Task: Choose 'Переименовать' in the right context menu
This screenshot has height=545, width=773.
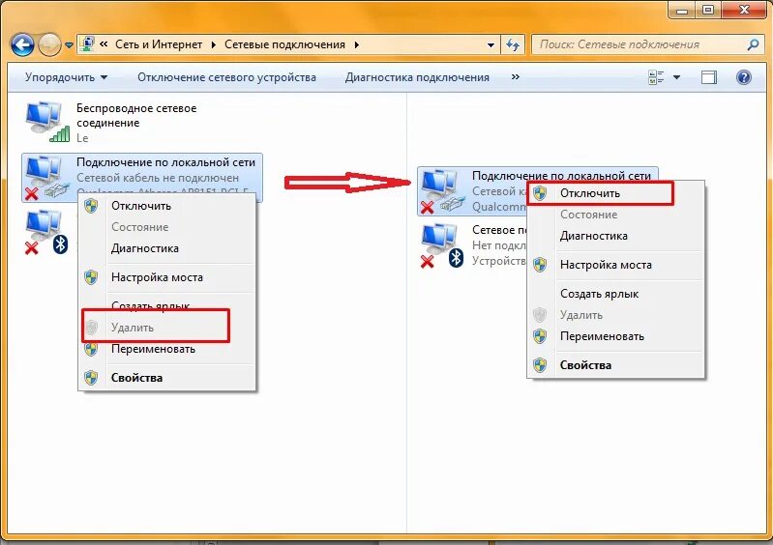Action: 615,336
